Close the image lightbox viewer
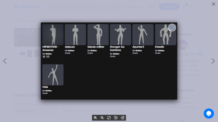This screenshot has height=122, width=218. point(213,4)
